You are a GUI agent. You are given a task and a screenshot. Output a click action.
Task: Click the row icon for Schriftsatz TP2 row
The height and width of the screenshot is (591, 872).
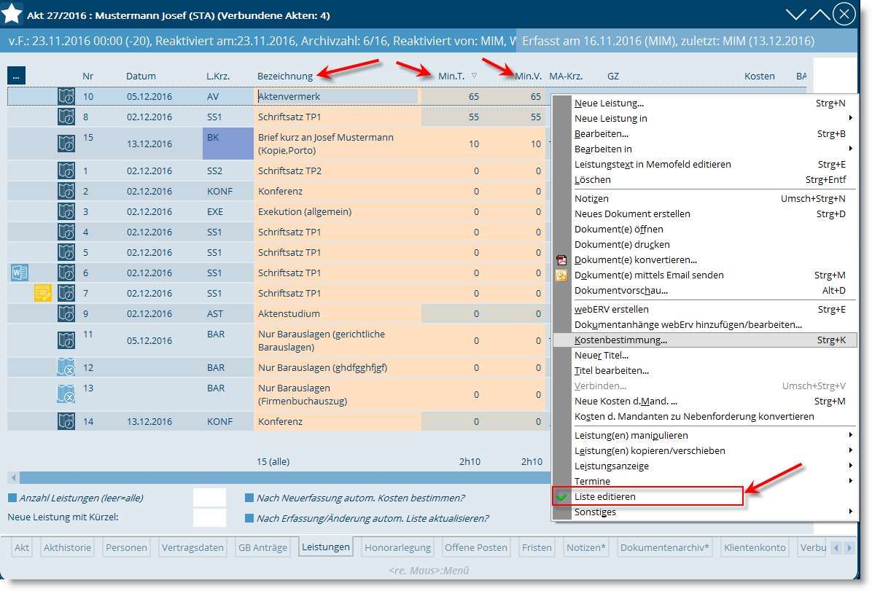click(66, 171)
